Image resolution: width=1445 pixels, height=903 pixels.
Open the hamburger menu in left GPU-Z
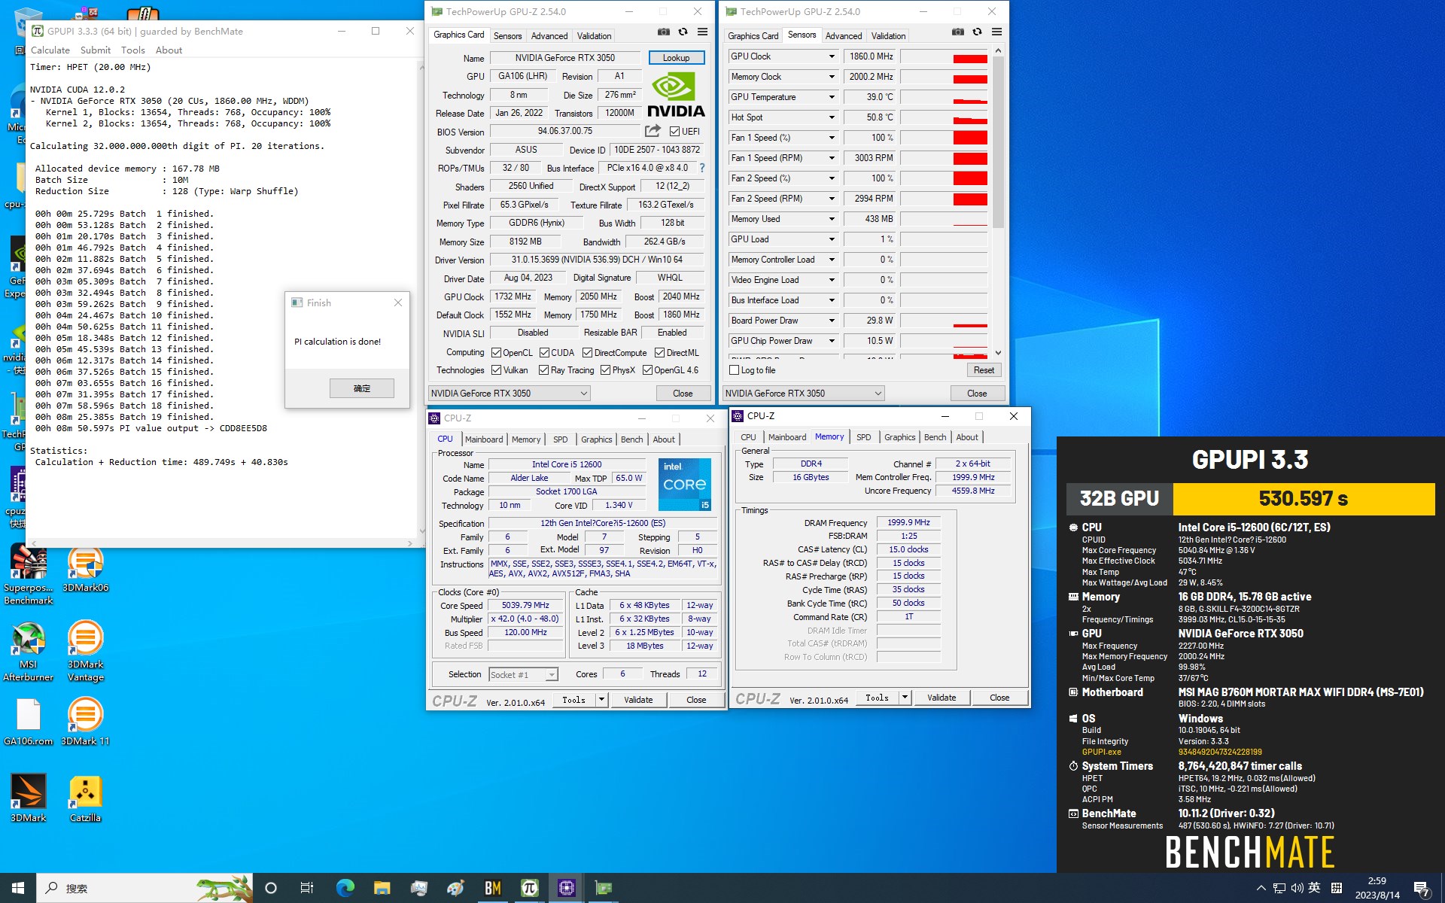pos(702,32)
